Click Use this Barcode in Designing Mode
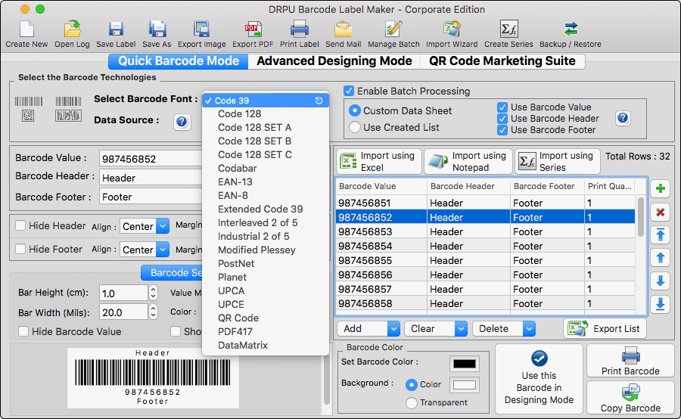The image size is (681, 419). [539, 379]
